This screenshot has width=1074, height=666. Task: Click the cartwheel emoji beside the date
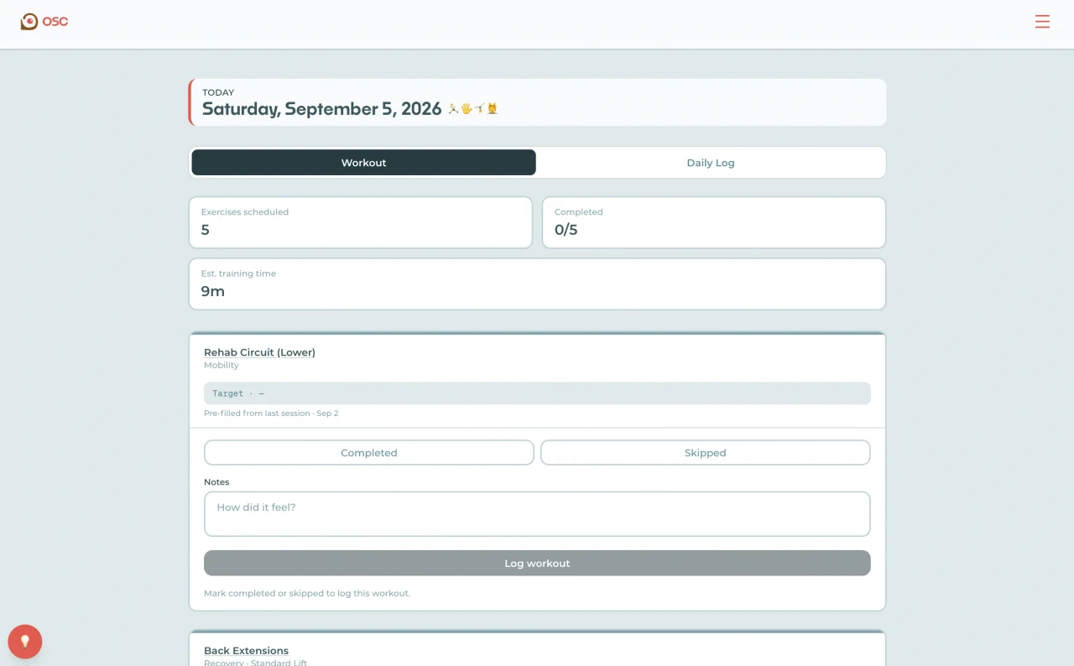tap(479, 108)
